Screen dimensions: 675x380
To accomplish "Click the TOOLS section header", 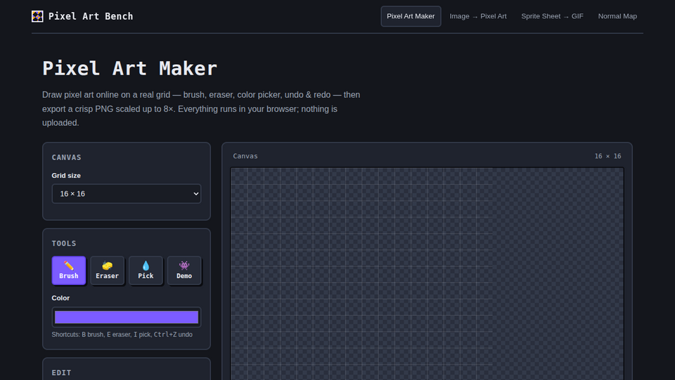I will coord(64,243).
